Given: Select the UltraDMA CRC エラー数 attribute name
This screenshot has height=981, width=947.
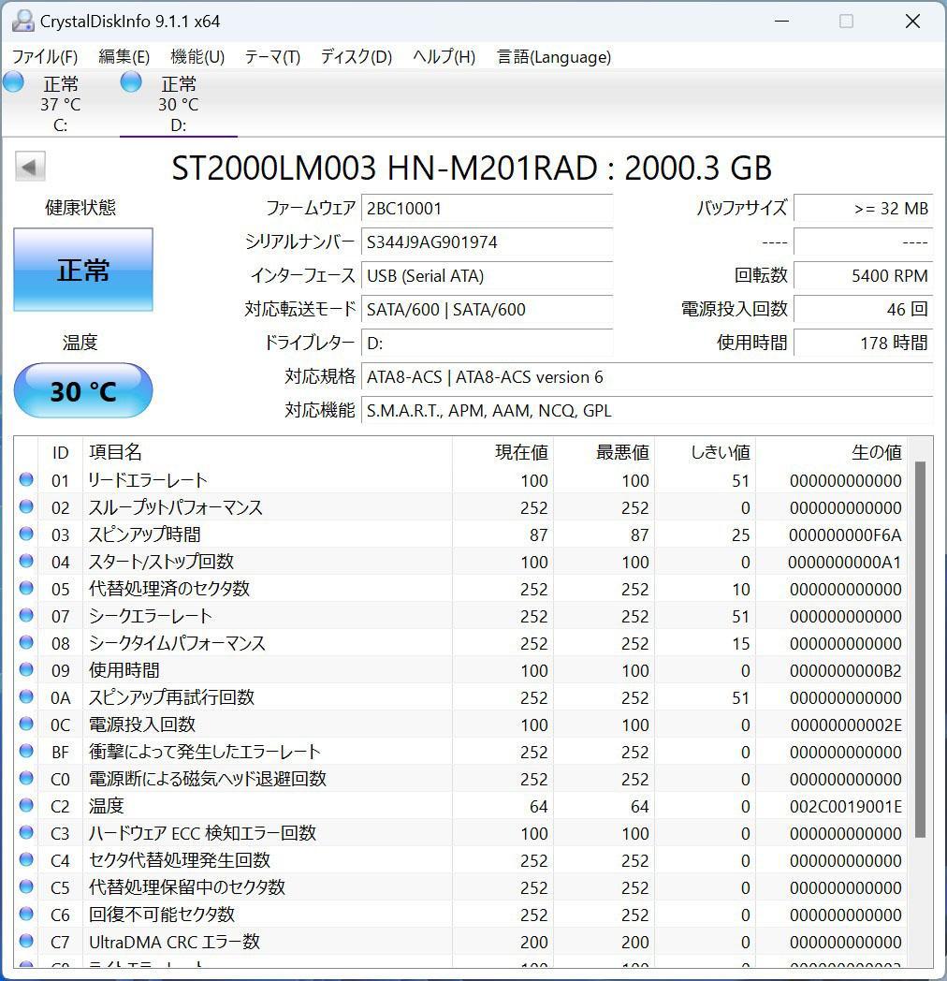Looking at the screenshot, I should [174, 942].
